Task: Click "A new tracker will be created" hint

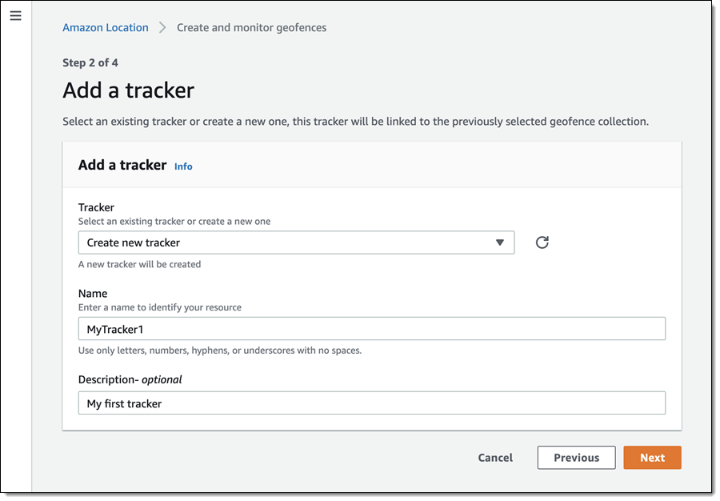Action: [x=139, y=264]
